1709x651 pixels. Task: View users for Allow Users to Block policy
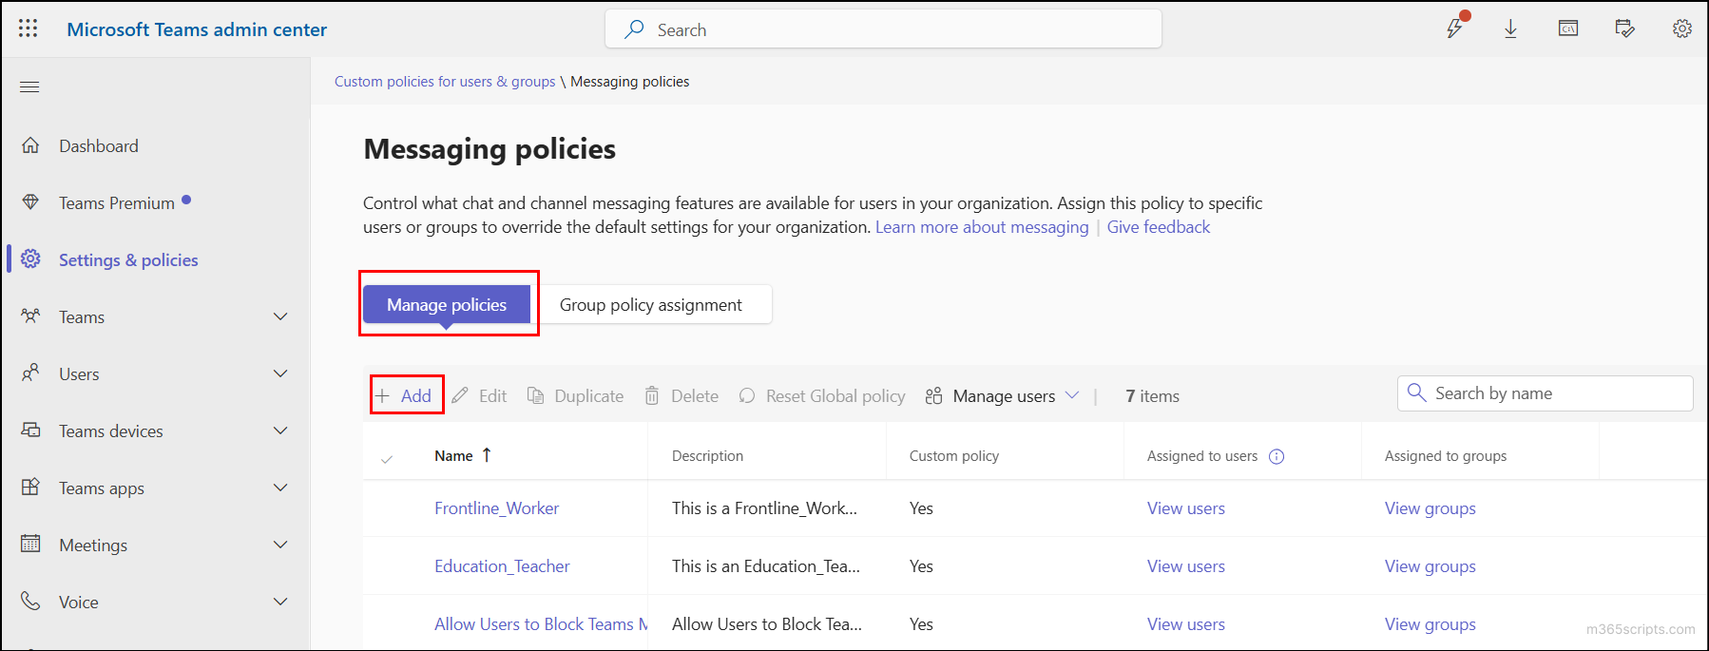1185,624
